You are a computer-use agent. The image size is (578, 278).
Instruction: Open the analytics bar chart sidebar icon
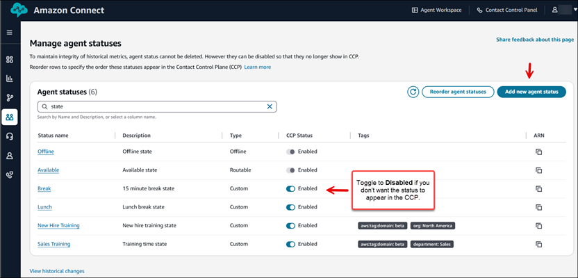(10, 79)
